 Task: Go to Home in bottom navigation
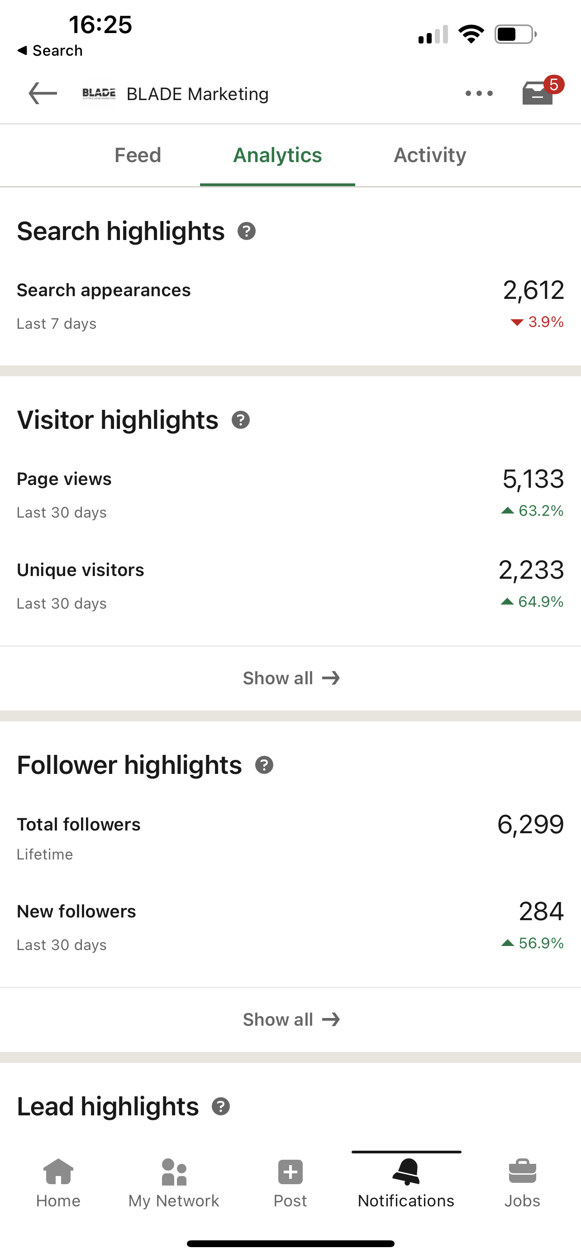coord(58,1182)
